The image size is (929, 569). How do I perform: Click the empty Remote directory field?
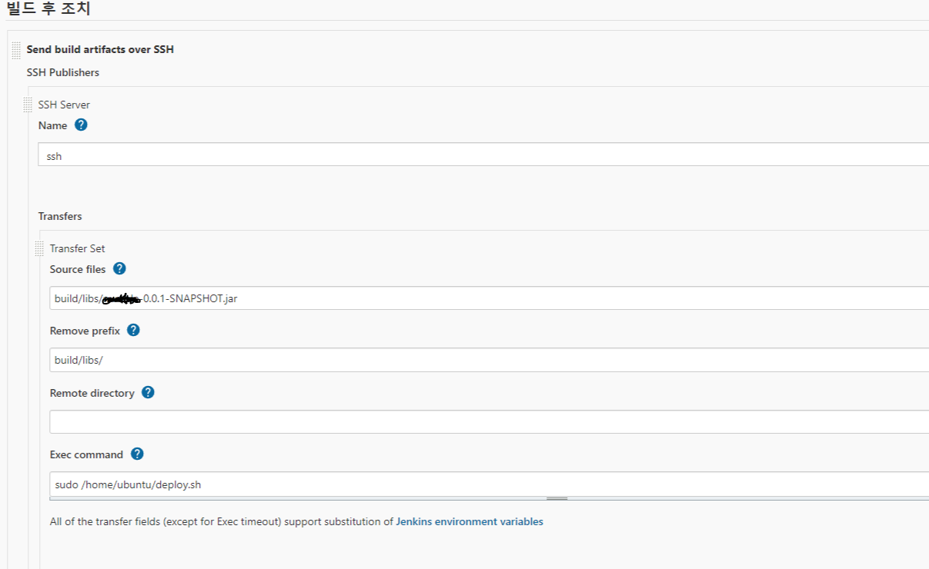click(490, 421)
